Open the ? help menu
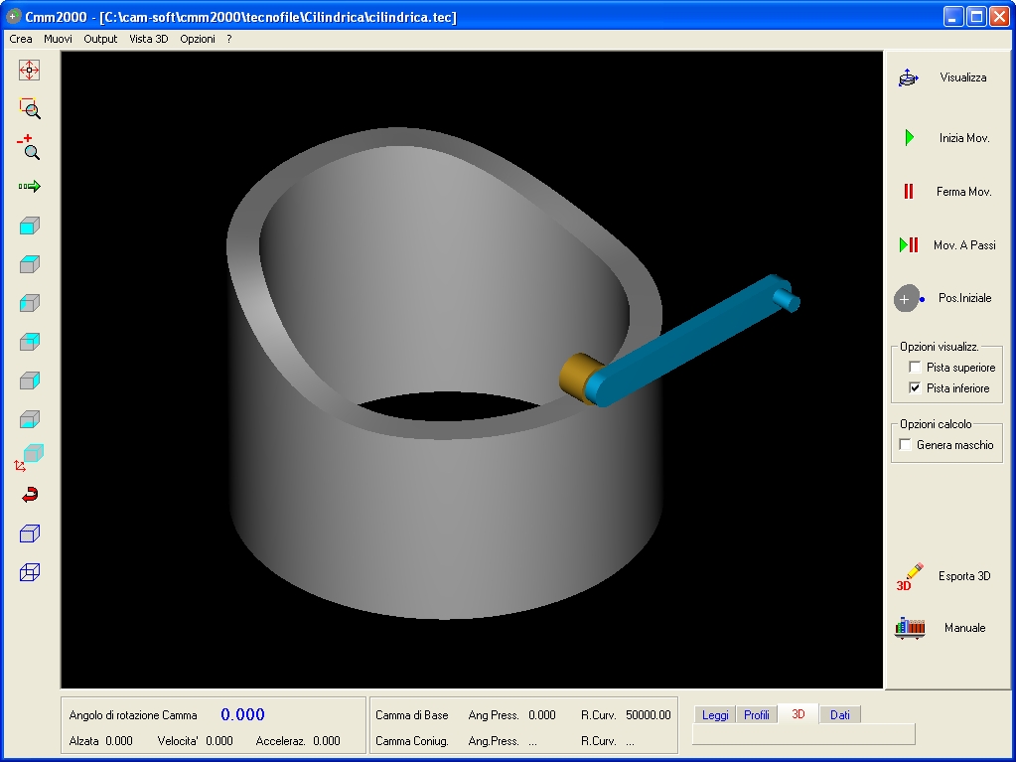Screen dimensions: 1016x762 pyautogui.click(x=229, y=39)
